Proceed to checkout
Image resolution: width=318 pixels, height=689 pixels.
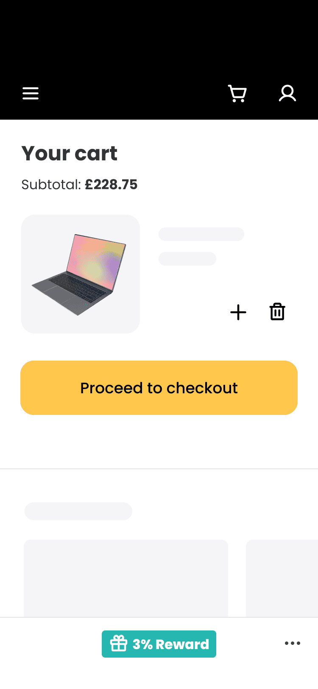tap(159, 388)
